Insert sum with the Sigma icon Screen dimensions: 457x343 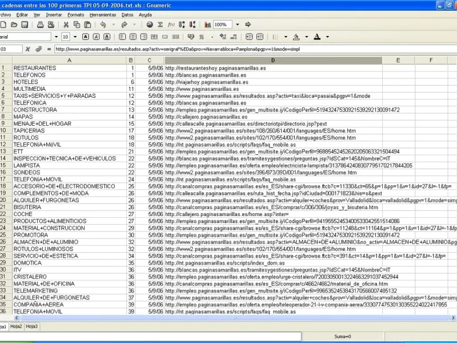(160, 25)
